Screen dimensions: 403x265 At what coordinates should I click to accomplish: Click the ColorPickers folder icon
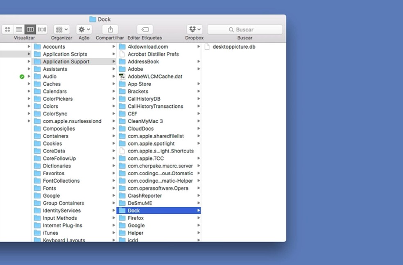coord(37,99)
